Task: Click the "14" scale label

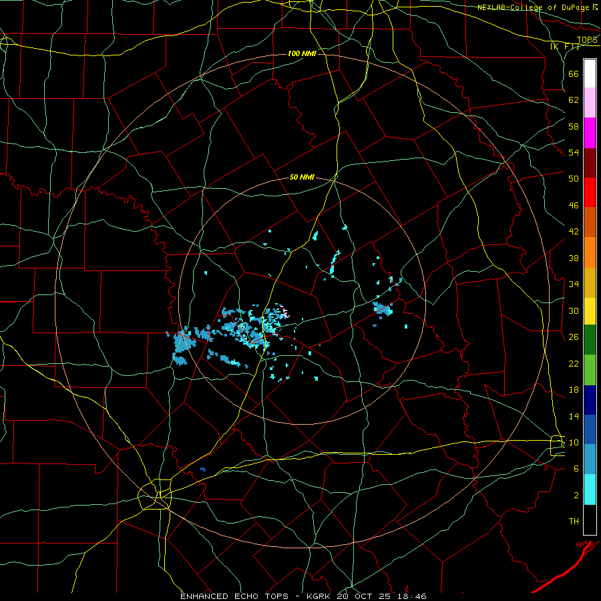Action: 574,416
